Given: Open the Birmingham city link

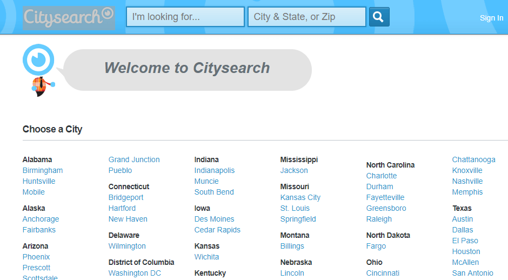Looking at the screenshot, I should pyautogui.click(x=43, y=170).
